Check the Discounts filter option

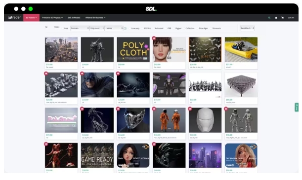click(211, 29)
